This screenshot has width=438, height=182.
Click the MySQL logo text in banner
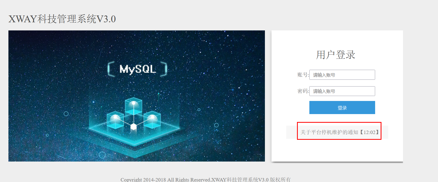point(138,69)
